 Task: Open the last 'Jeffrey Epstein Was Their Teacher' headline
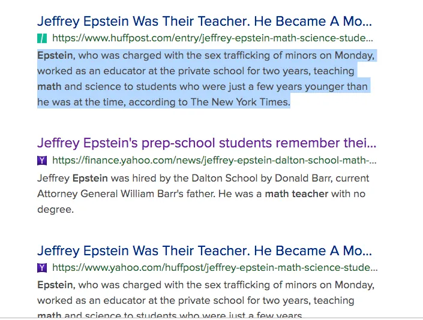pos(205,250)
